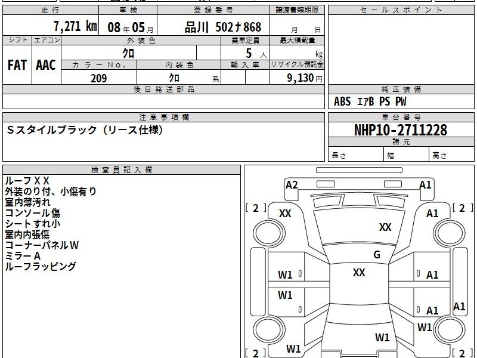This screenshot has height=358, width=477.
Task: Select the クロ value under 内装色
Action: tap(174, 78)
